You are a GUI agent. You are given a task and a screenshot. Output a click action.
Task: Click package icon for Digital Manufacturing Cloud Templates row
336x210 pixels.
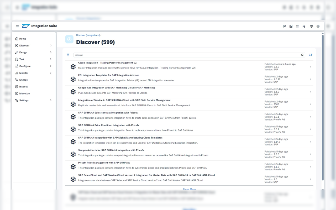click(73, 142)
